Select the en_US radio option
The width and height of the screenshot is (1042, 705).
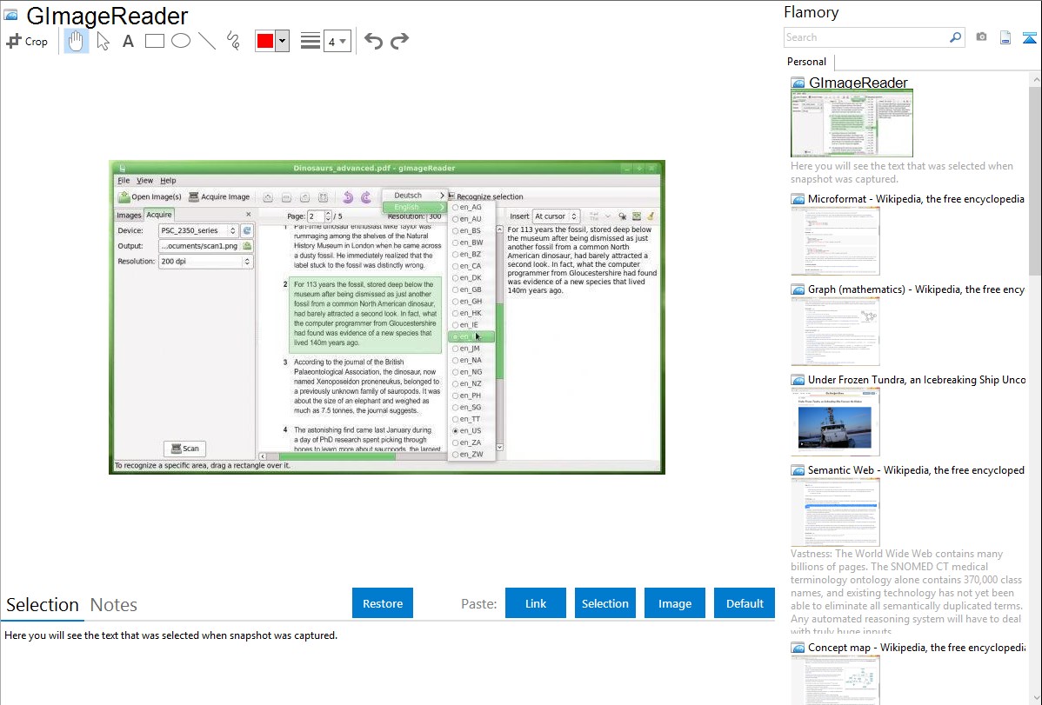467,430
